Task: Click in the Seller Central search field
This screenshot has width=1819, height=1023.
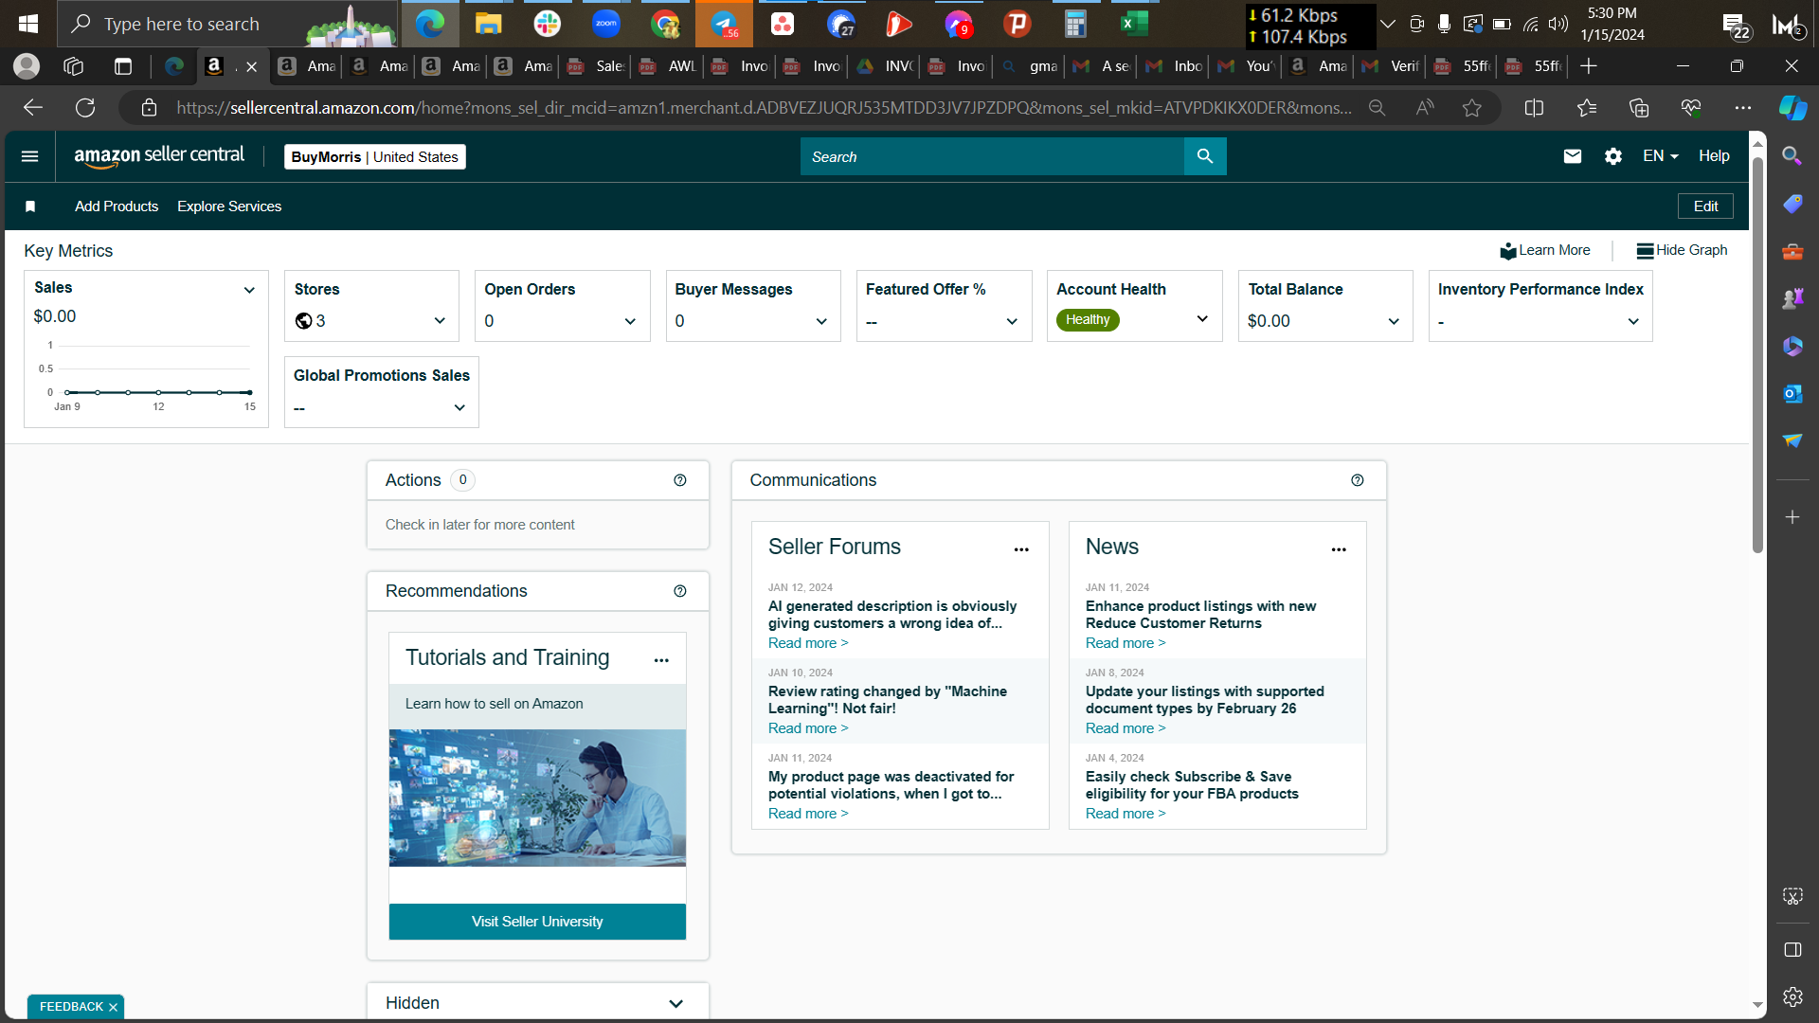Action: coord(992,156)
